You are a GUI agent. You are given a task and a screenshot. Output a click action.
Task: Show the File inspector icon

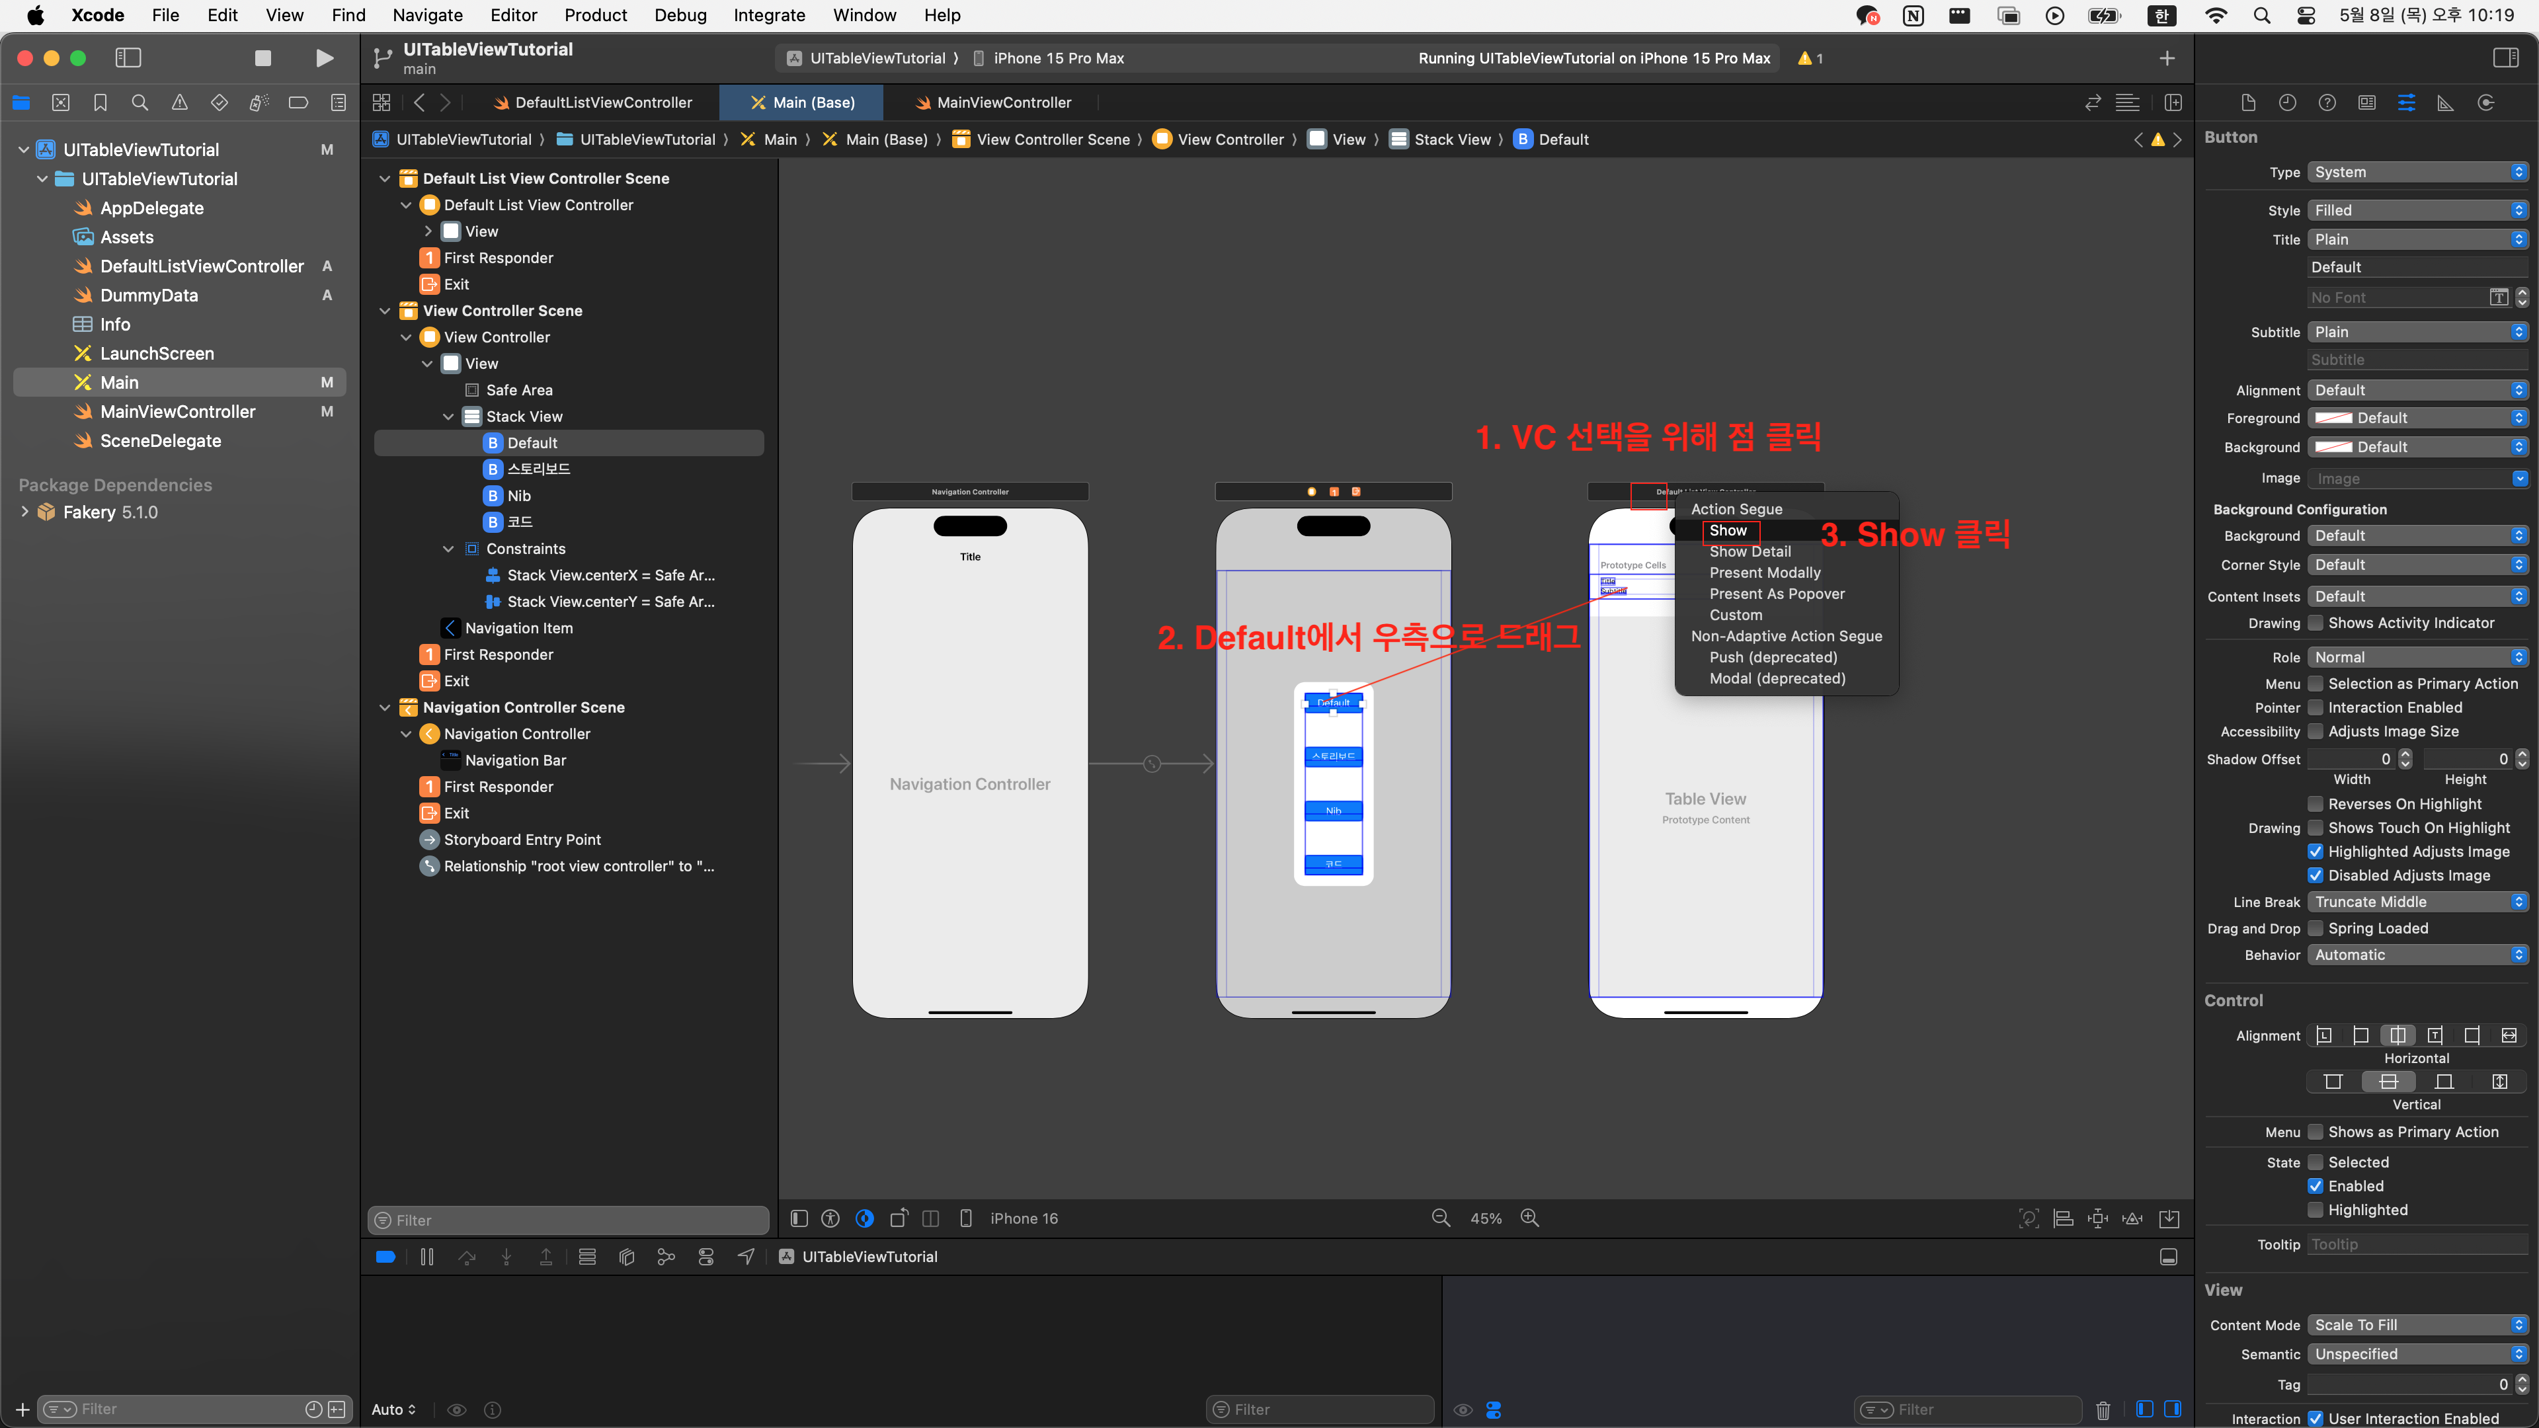pyautogui.click(x=2248, y=102)
